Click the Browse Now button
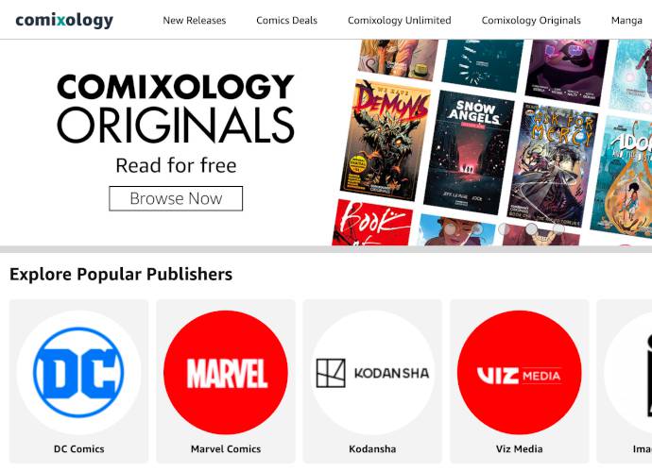 [176, 198]
